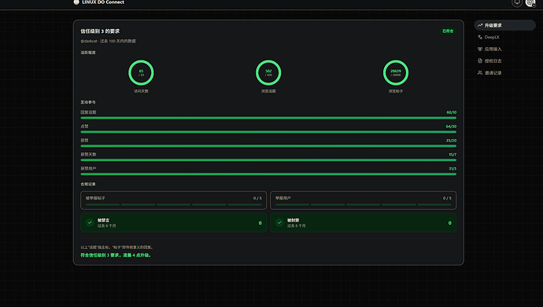Image resolution: width=543 pixels, height=307 pixels.
Task: Click the 获赞 progress bar
Action: (x=268, y=146)
